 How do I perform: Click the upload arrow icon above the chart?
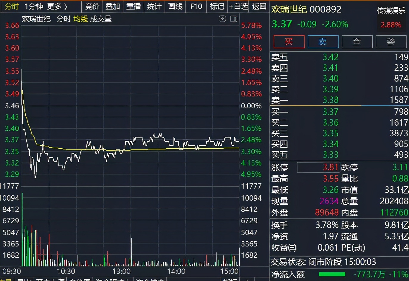click(222, 19)
